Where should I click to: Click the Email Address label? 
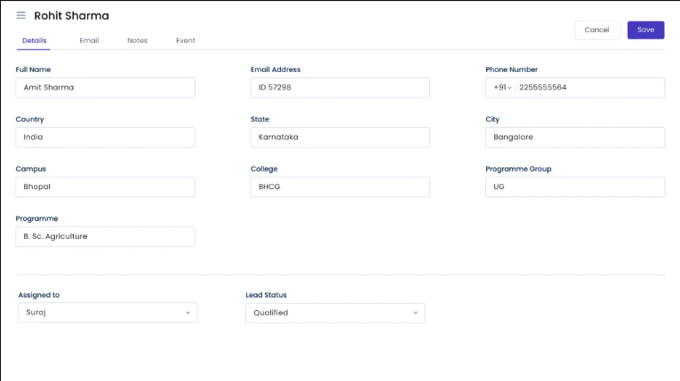point(276,69)
